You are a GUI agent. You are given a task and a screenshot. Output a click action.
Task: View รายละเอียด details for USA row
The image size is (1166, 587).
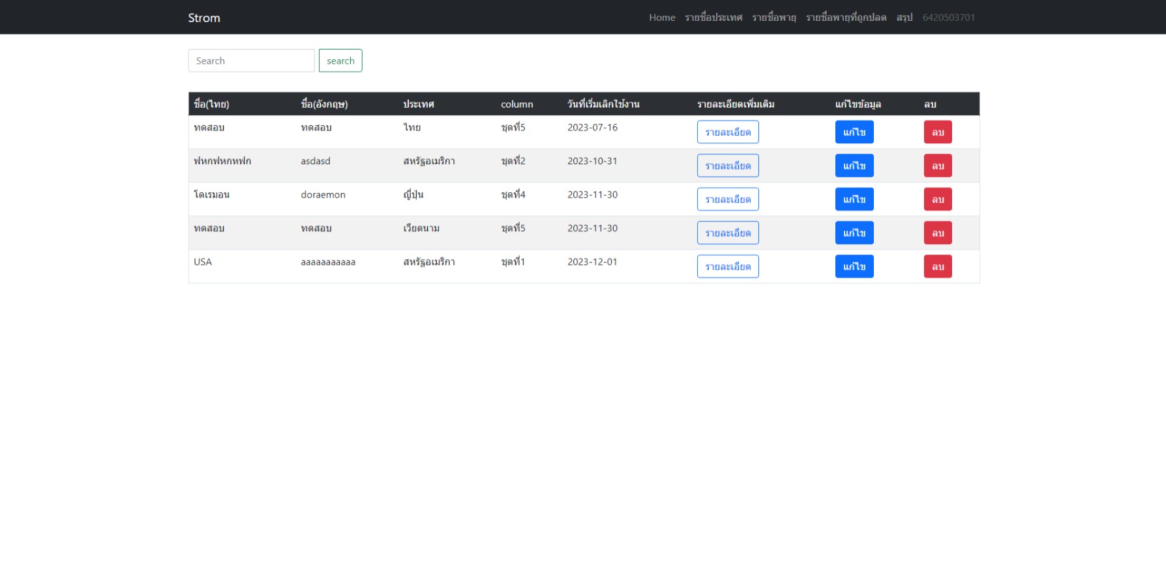pos(728,266)
